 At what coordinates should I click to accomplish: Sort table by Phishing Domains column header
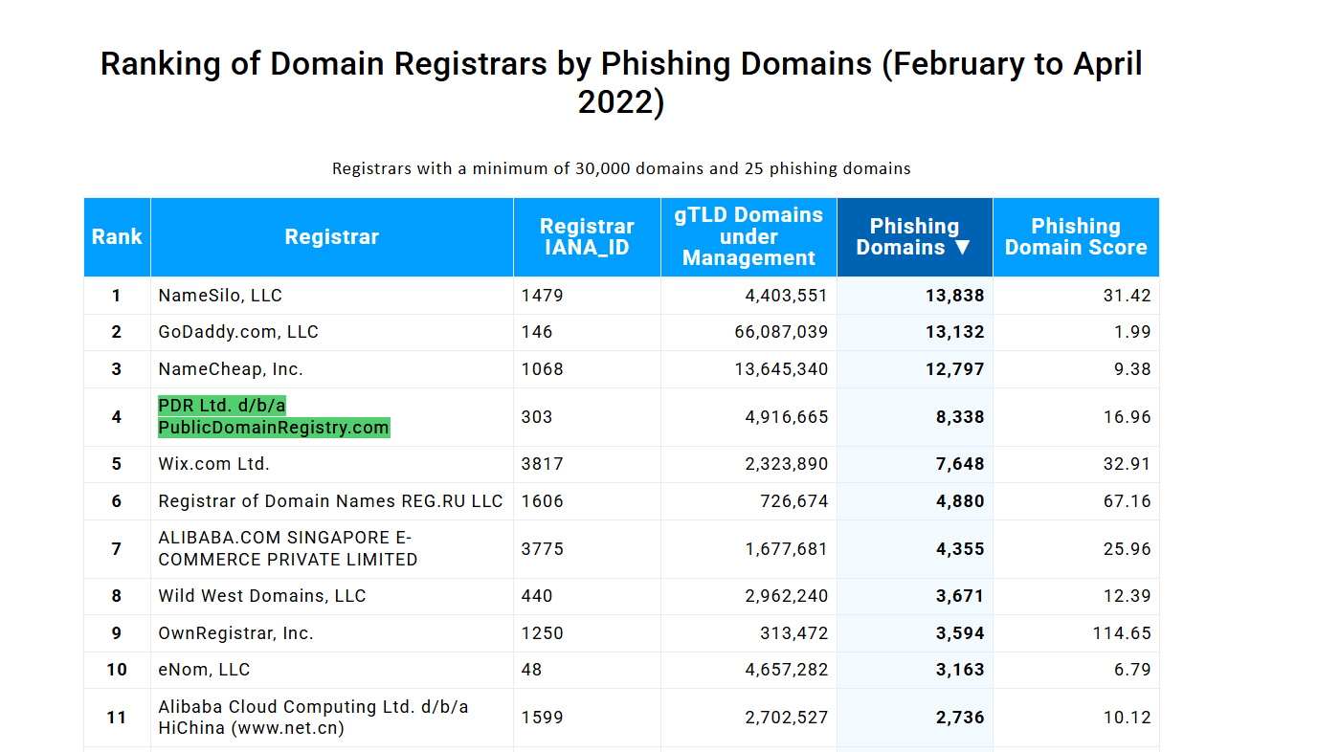914,237
